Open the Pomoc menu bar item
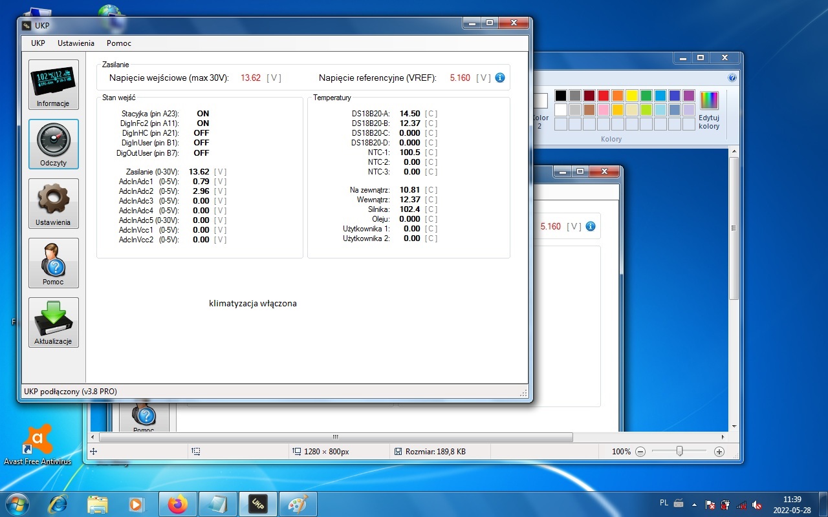828x517 pixels. coord(119,43)
